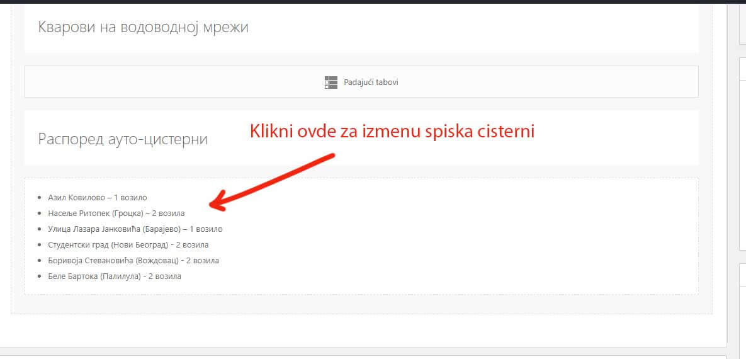Click list item Студентски град (Нови Београд)
Image resolution: width=746 pixels, height=359 pixels.
coord(128,245)
